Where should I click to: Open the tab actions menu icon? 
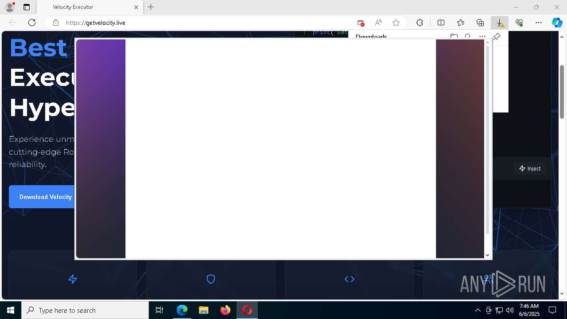27,7
